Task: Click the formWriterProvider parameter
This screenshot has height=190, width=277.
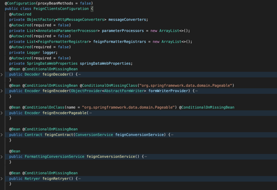Action: point(168,91)
